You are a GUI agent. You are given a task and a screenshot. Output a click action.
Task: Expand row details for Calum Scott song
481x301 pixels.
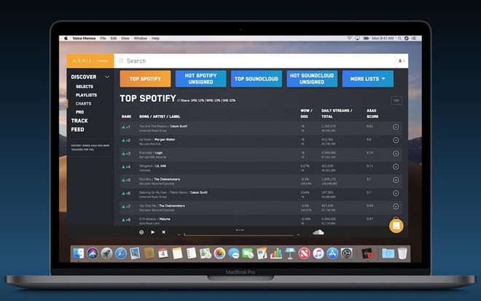396,127
